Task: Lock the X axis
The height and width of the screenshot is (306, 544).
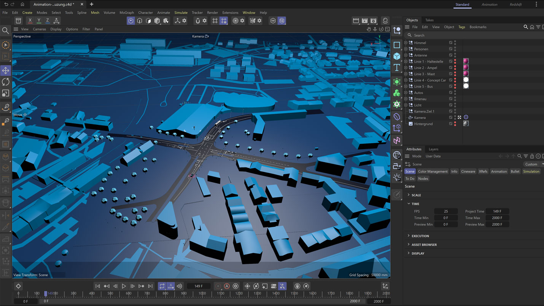Action: [30, 21]
